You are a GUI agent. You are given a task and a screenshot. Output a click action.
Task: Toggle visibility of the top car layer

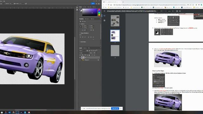(x=80, y=58)
